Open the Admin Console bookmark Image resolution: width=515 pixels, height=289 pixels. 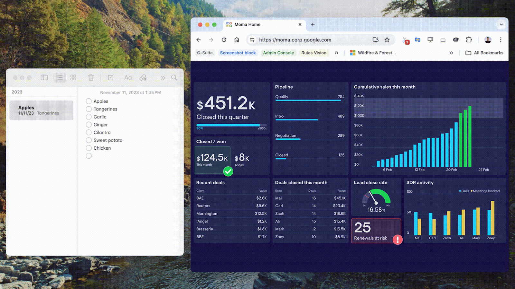click(278, 53)
